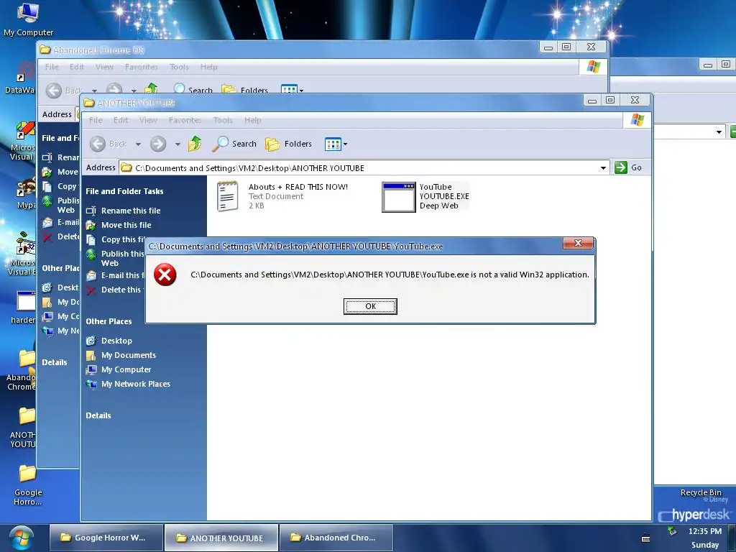Click the red Delete this file icon

coord(91,290)
